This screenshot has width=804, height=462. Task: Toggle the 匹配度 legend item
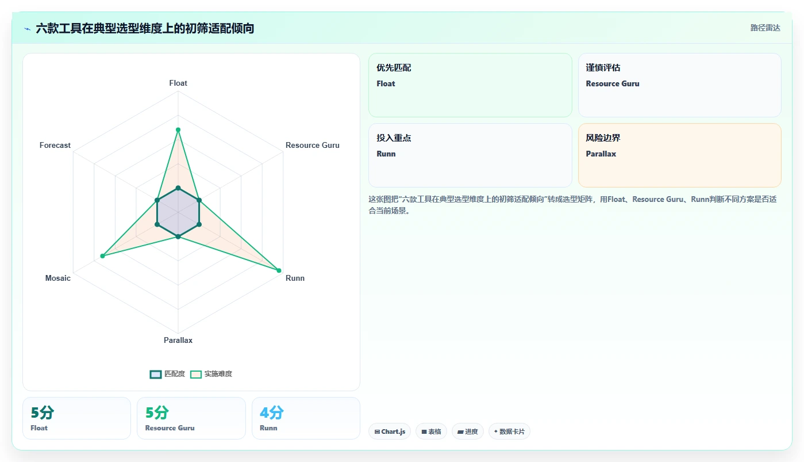coord(167,374)
